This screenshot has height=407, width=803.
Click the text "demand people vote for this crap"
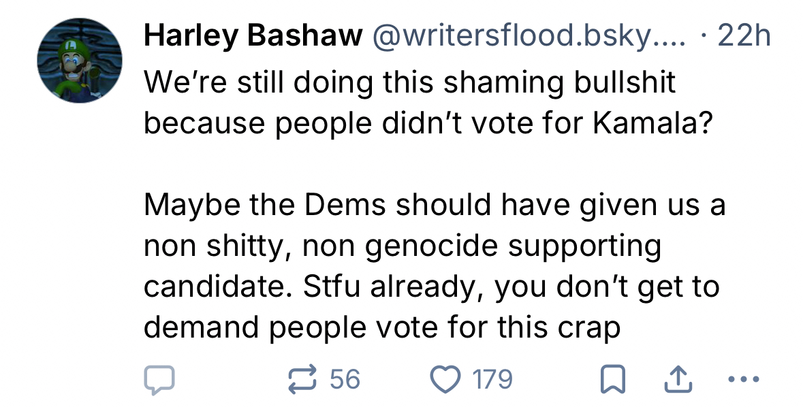tap(382, 327)
